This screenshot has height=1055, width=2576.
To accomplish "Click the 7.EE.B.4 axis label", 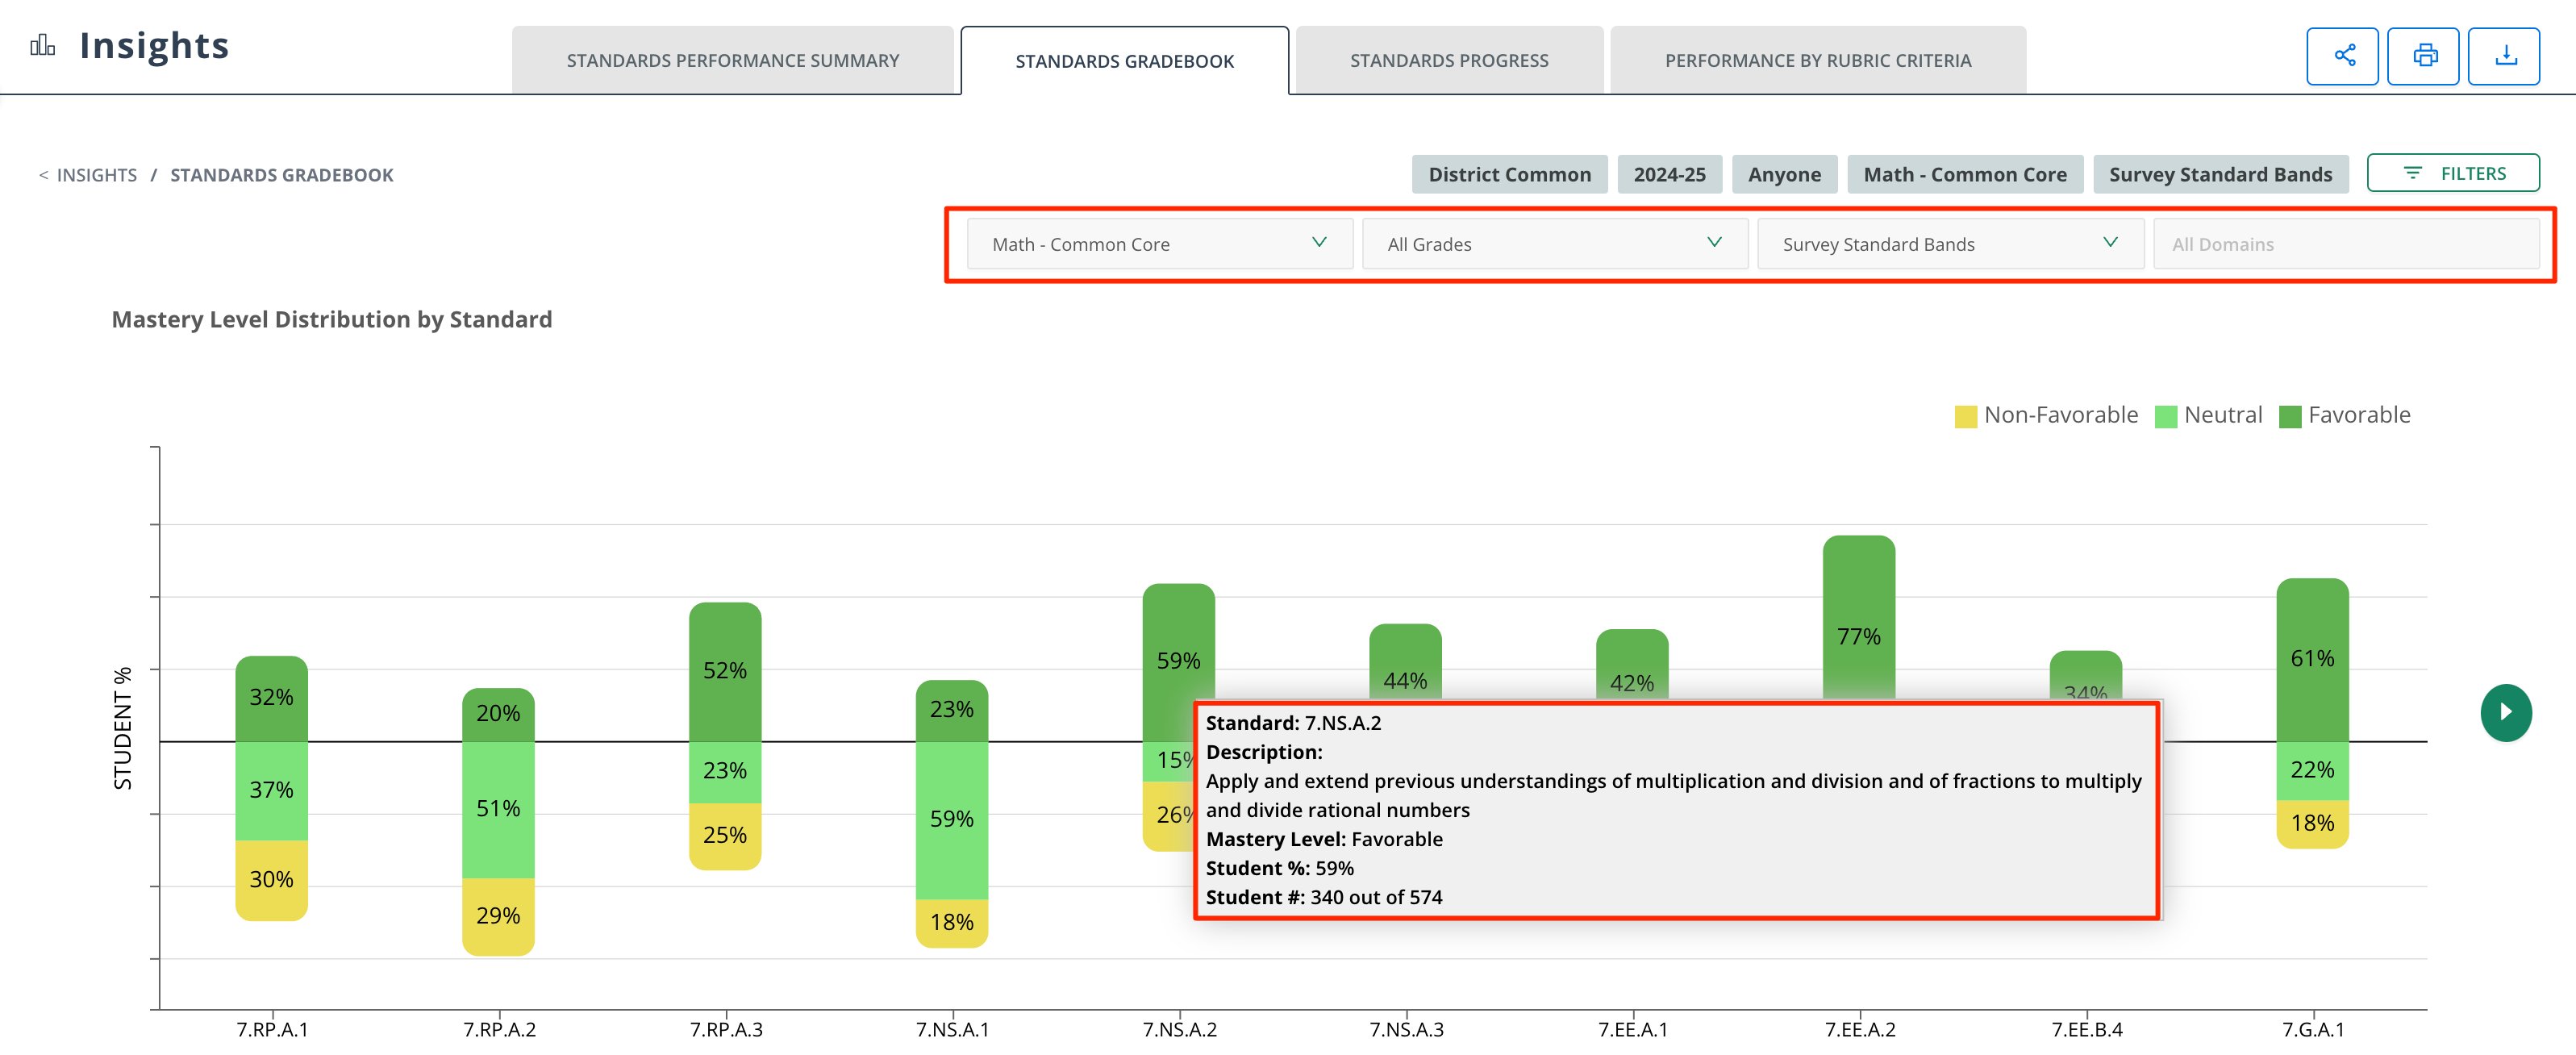I will tap(2087, 1030).
